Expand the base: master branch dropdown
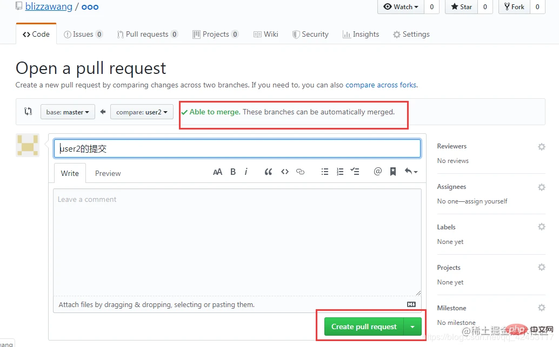 point(68,112)
